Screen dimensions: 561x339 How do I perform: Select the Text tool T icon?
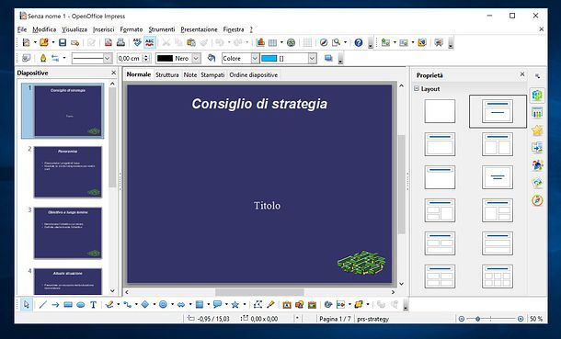click(x=94, y=305)
